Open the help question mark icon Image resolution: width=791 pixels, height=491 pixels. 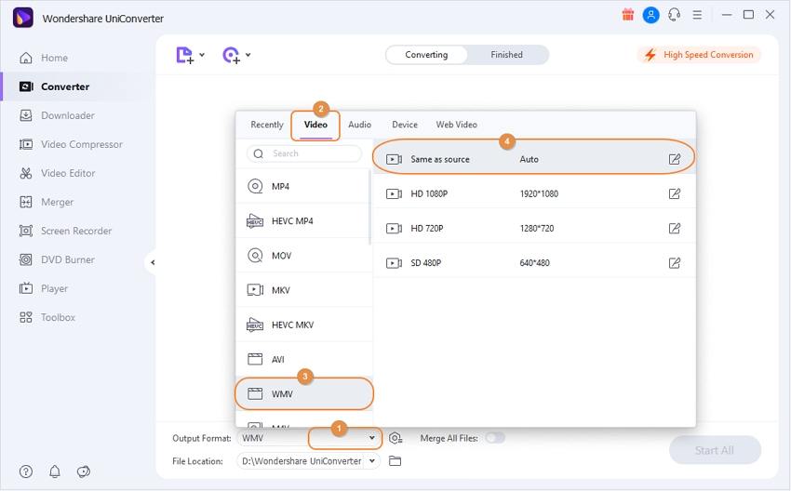click(x=26, y=471)
